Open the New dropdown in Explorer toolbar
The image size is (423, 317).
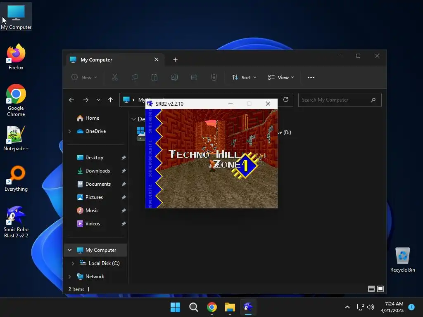click(84, 77)
